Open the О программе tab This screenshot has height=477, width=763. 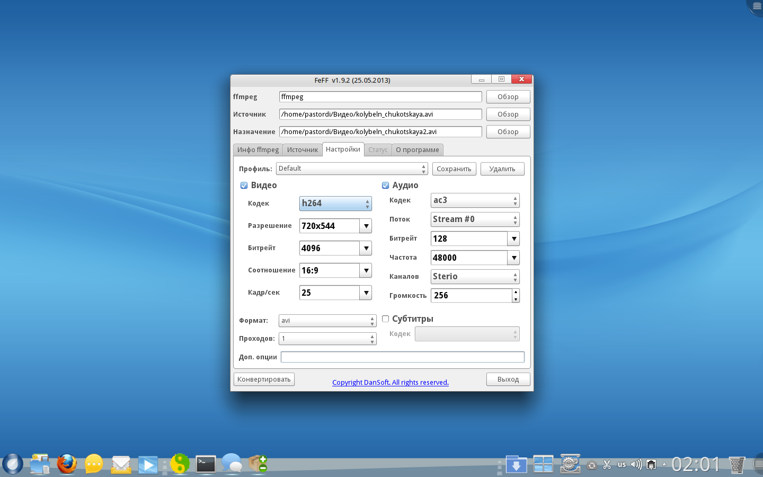pos(417,150)
